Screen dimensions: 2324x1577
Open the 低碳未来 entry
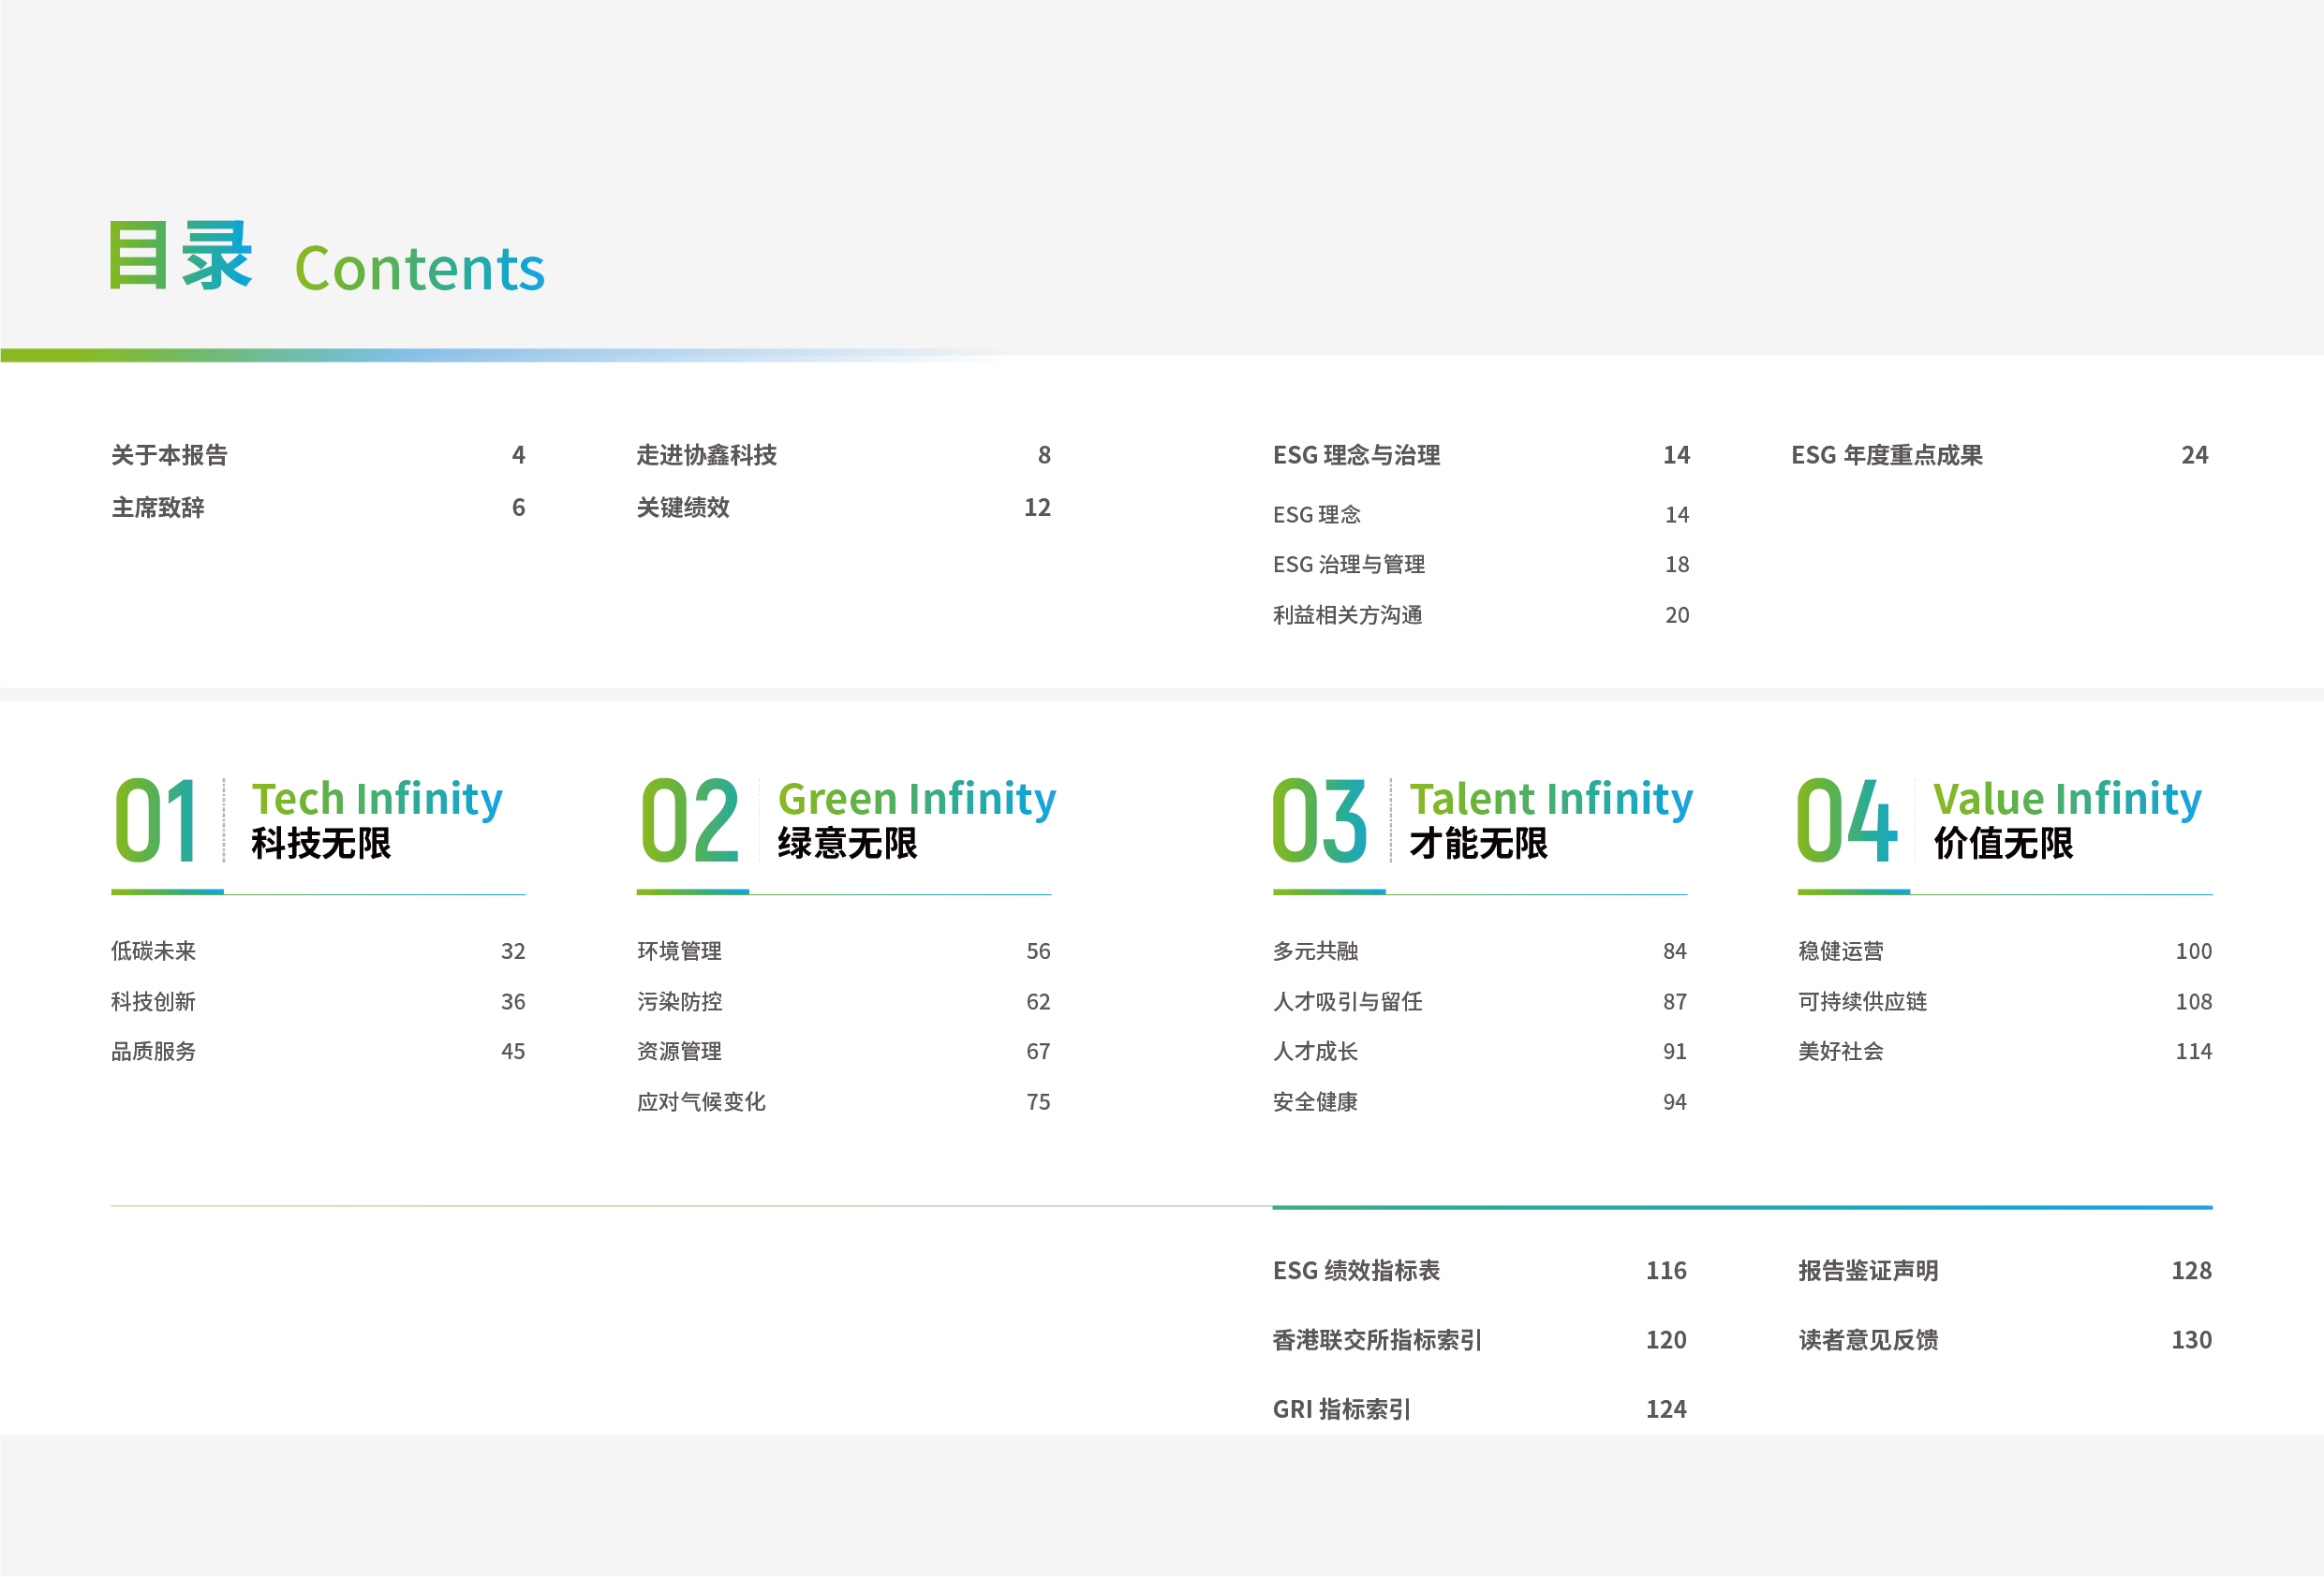153,951
